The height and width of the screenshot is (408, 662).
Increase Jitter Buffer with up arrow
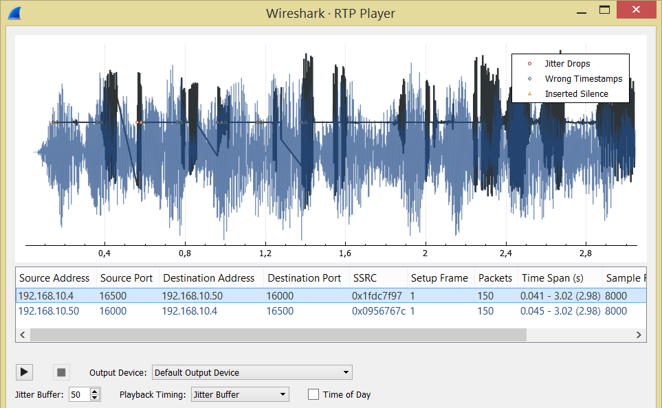click(95, 391)
